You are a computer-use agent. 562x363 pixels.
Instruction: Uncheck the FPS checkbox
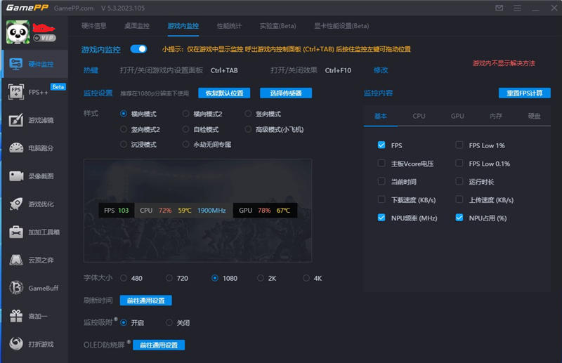(x=381, y=145)
